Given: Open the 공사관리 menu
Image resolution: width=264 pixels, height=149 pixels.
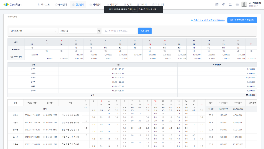Looking at the screenshot, I should coord(61,5).
